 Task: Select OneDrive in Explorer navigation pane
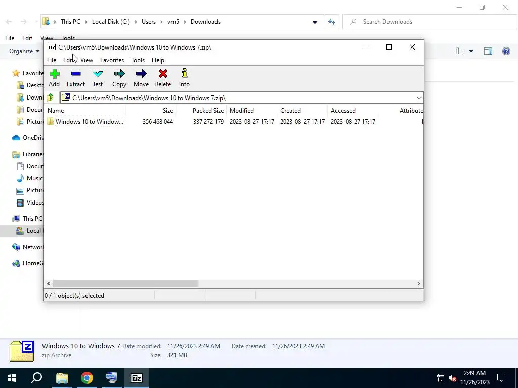pyautogui.click(x=28, y=138)
